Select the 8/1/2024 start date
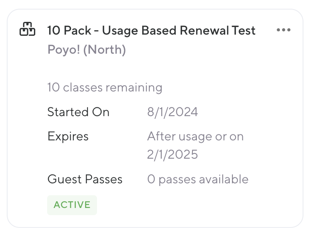Image resolution: width=317 pixels, height=237 pixels. tap(172, 112)
